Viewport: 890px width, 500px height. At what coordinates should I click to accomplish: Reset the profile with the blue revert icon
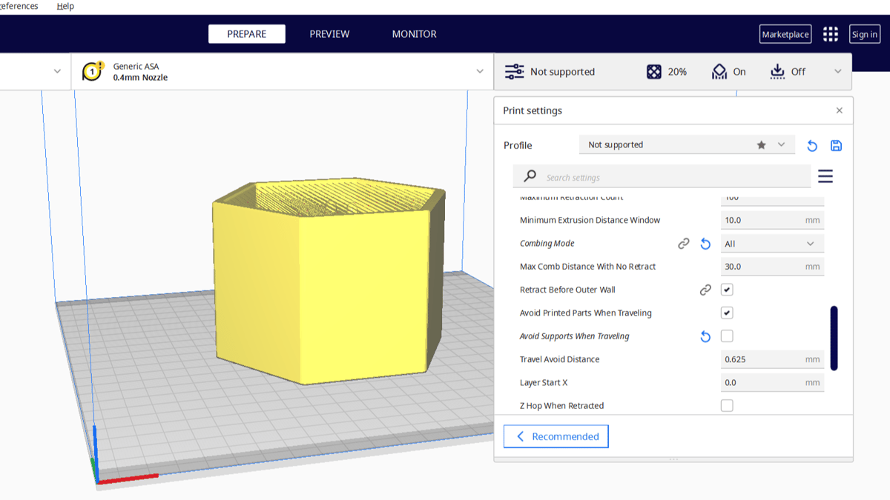click(x=811, y=146)
